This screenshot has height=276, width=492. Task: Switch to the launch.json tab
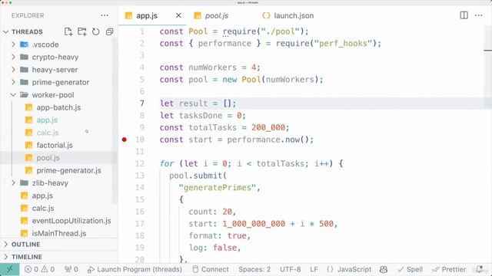click(288, 15)
